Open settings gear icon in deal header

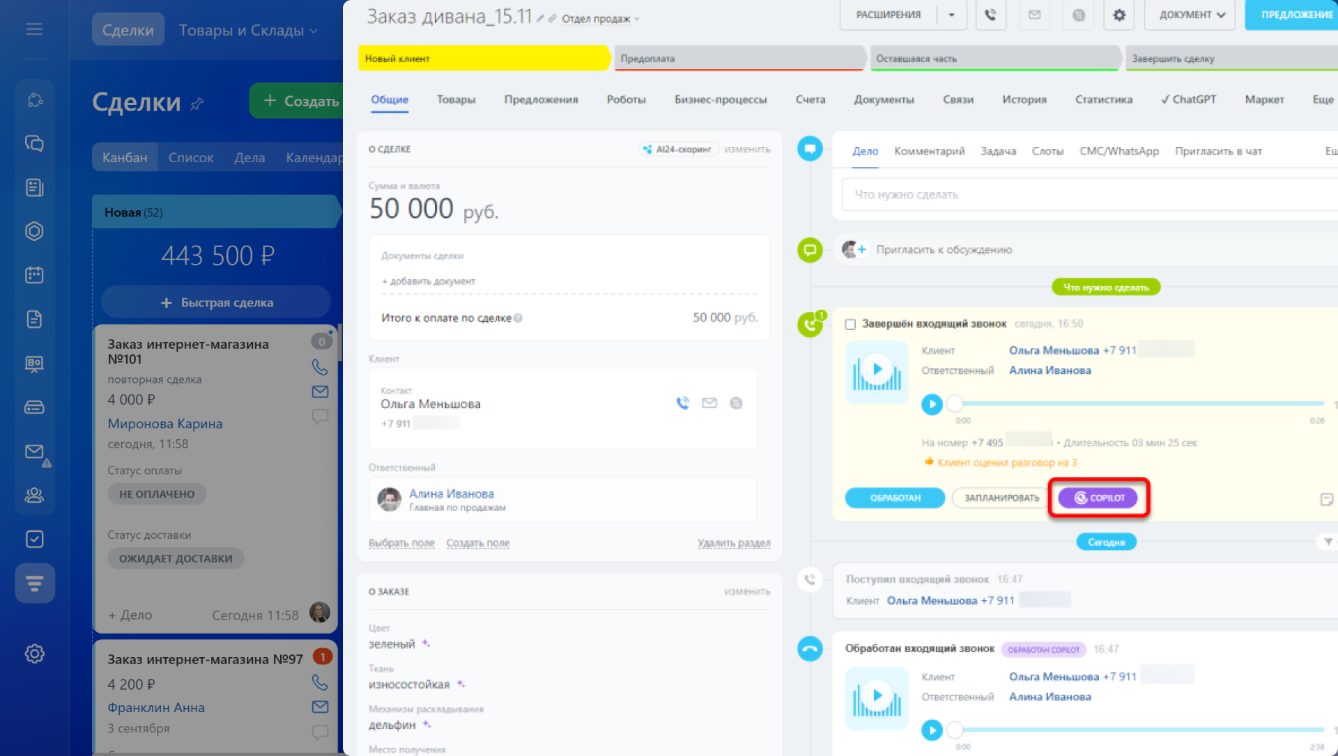pyautogui.click(x=1118, y=15)
